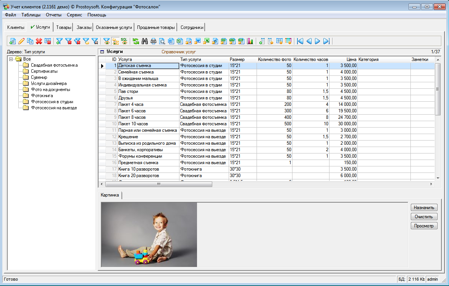Click the Просмотр button
Viewport: 449px width, 286px height.
point(424,226)
